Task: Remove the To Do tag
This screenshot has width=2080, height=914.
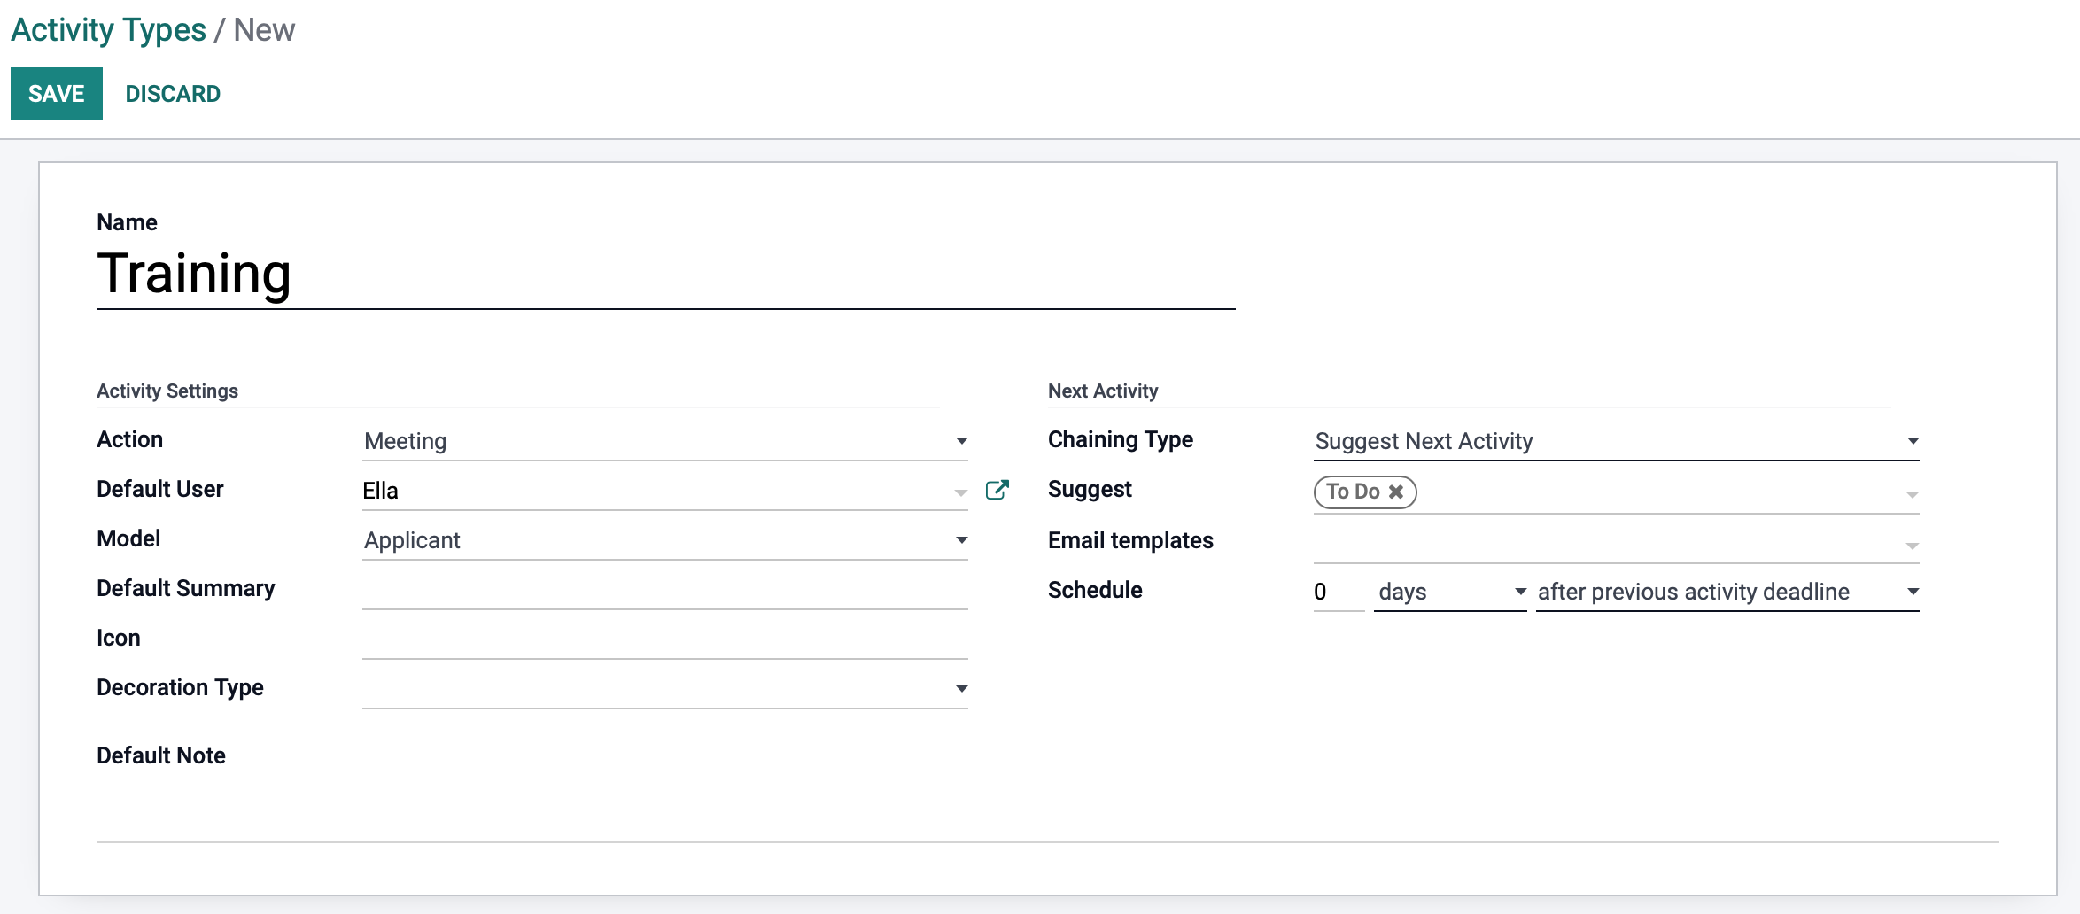Action: (1396, 492)
